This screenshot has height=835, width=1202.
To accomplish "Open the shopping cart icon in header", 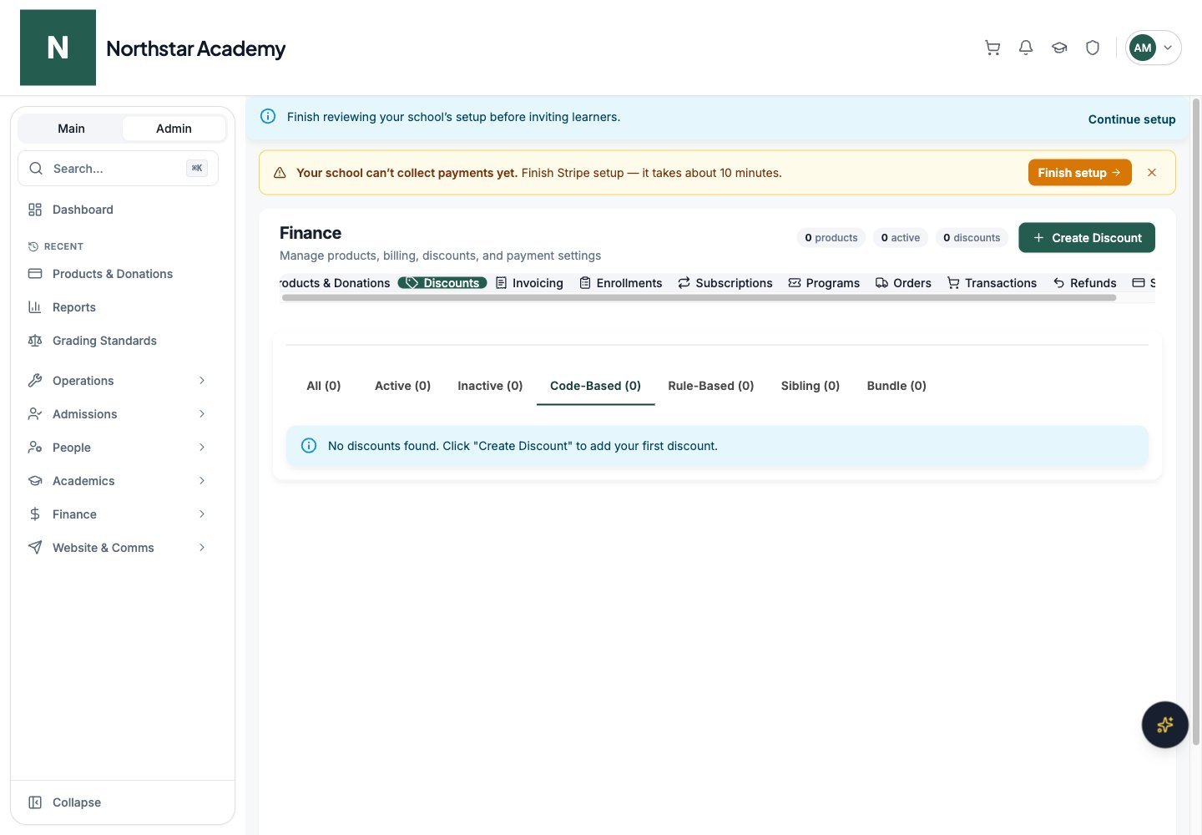I will coord(992,48).
